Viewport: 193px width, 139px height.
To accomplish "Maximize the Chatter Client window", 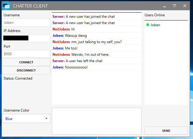I will (174, 6).
